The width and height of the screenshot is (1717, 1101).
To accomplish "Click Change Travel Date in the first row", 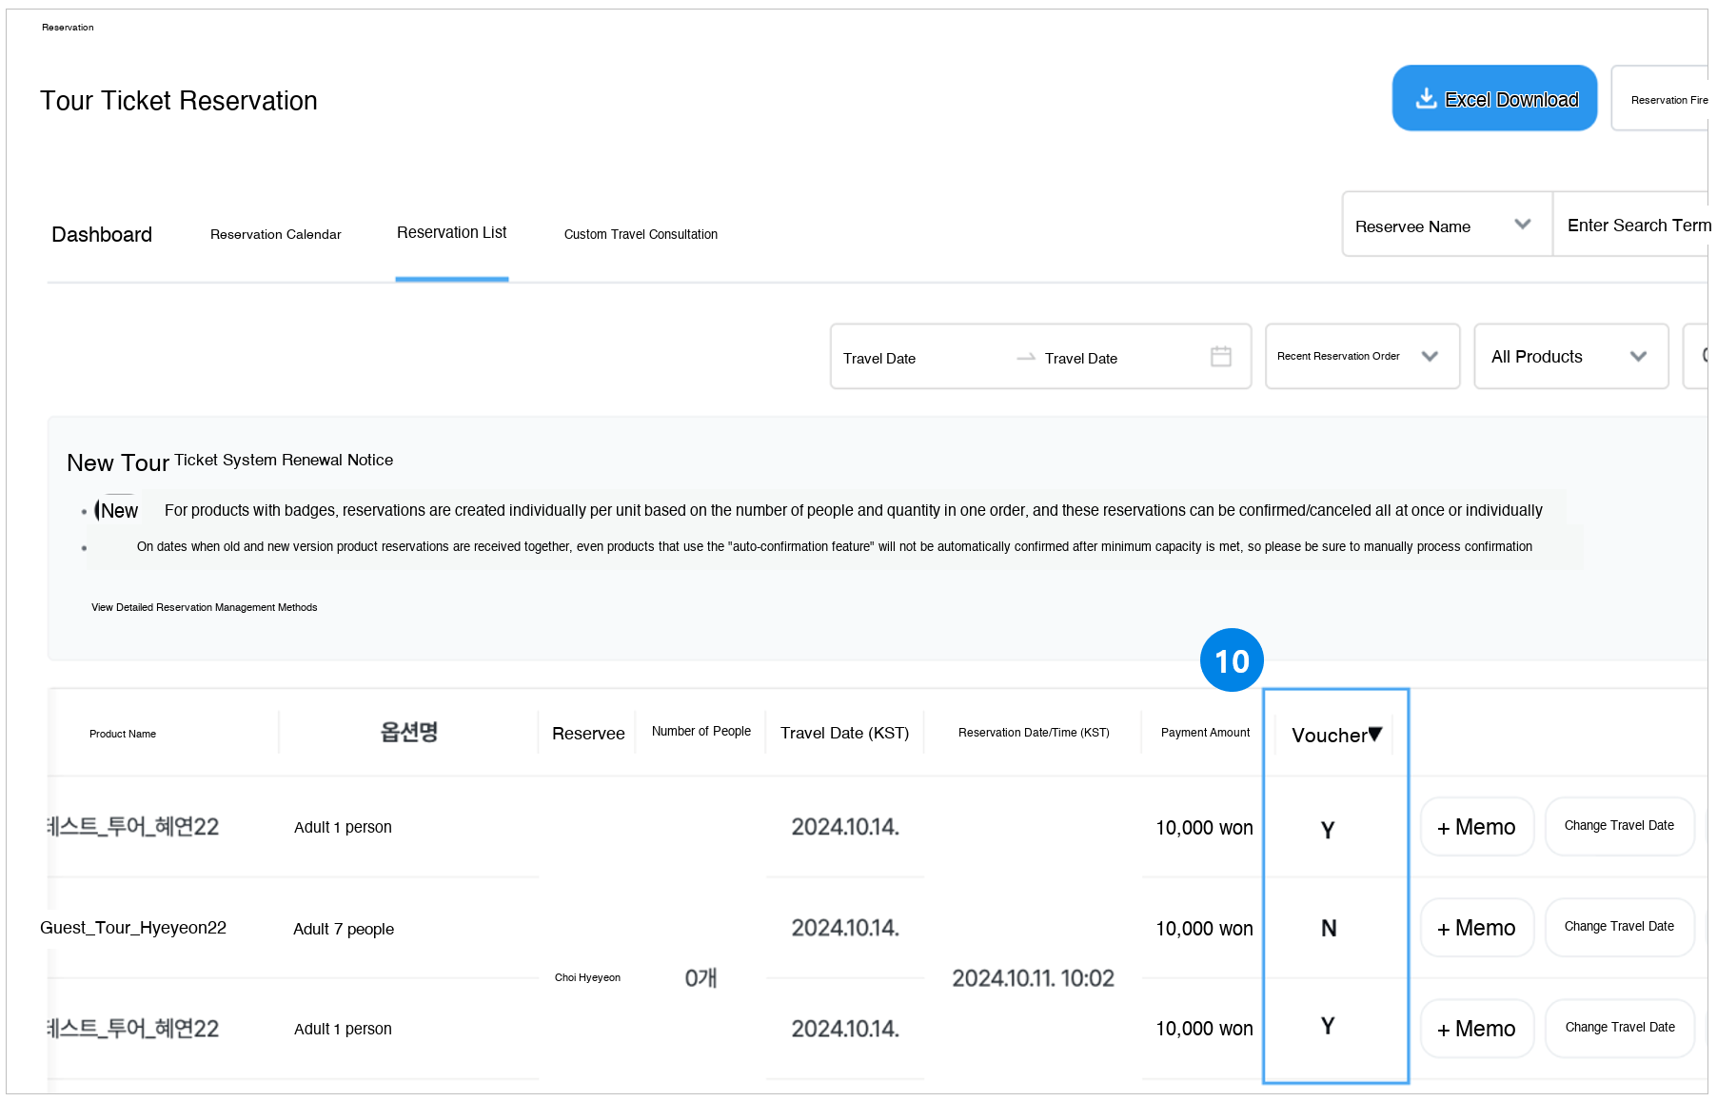I will 1618,826.
